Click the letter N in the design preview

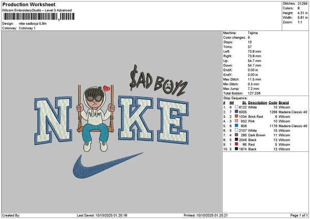click(53, 120)
